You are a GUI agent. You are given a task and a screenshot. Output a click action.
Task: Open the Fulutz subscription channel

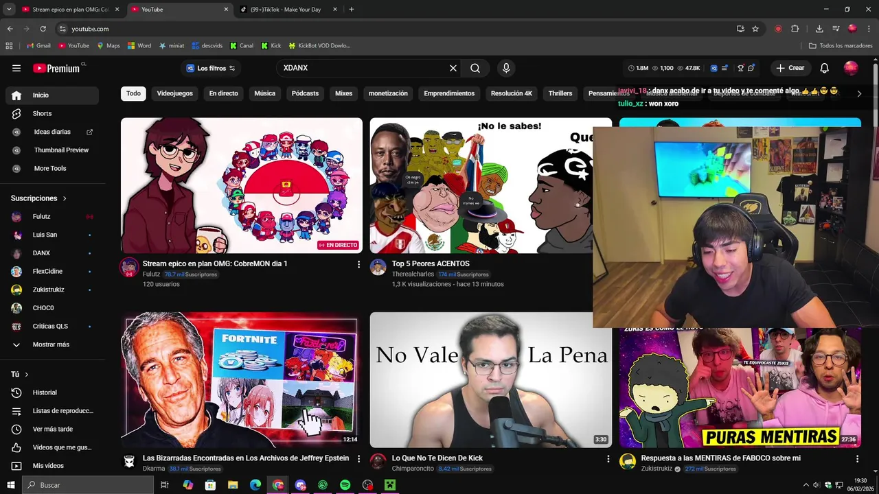click(52, 217)
